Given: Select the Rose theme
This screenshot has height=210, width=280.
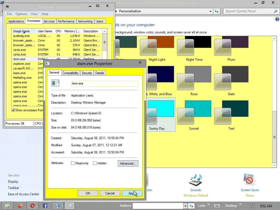Looking at the screenshot, I should (x=194, y=81).
